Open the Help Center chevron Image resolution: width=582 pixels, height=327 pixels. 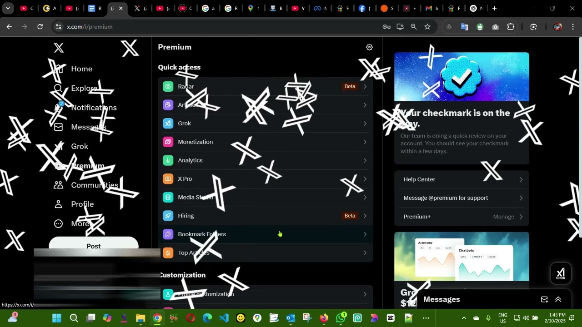click(x=521, y=179)
